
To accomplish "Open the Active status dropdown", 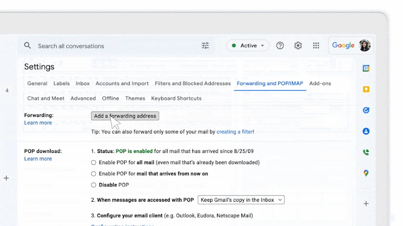I will coord(248,46).
